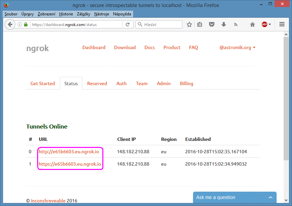This screenshot has width=292, height=206.
Task: Subscribe via the RSS feed icon
Action: (x=235, y=25)
